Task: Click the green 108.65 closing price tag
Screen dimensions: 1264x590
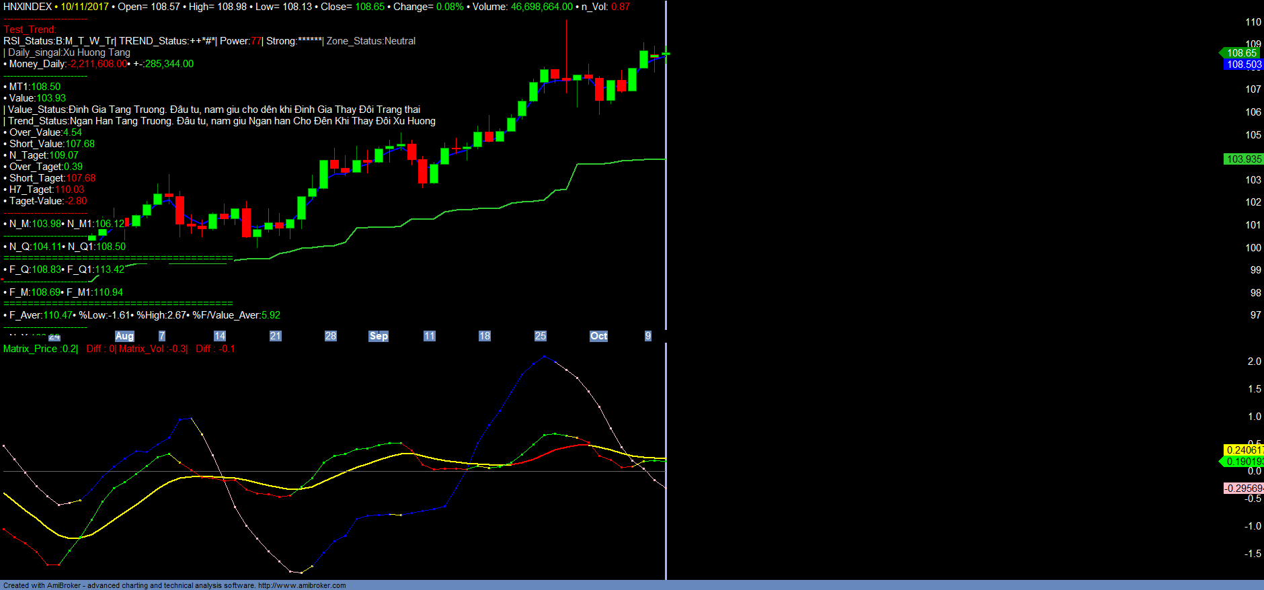Action: tap(1241, 53)
